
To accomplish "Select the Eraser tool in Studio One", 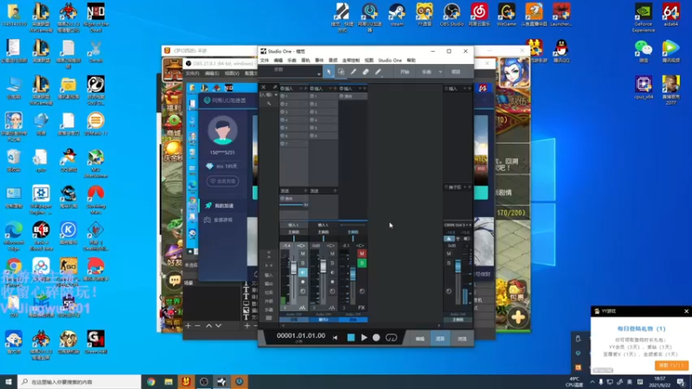I will (x=366, y=72).
